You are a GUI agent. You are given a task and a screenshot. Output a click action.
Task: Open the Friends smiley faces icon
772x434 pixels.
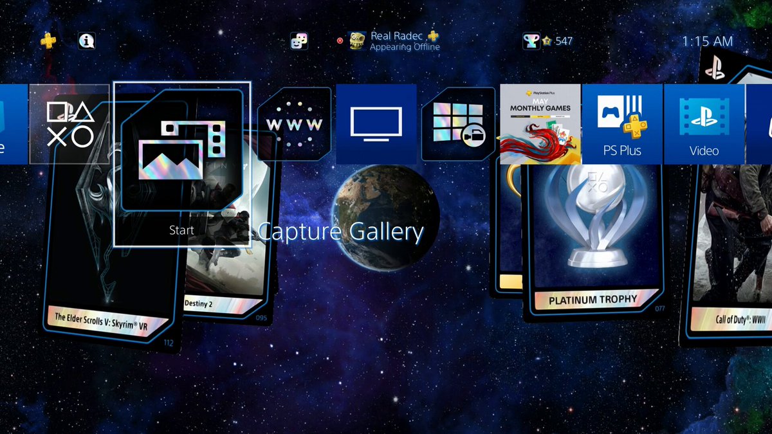point(299,41)
